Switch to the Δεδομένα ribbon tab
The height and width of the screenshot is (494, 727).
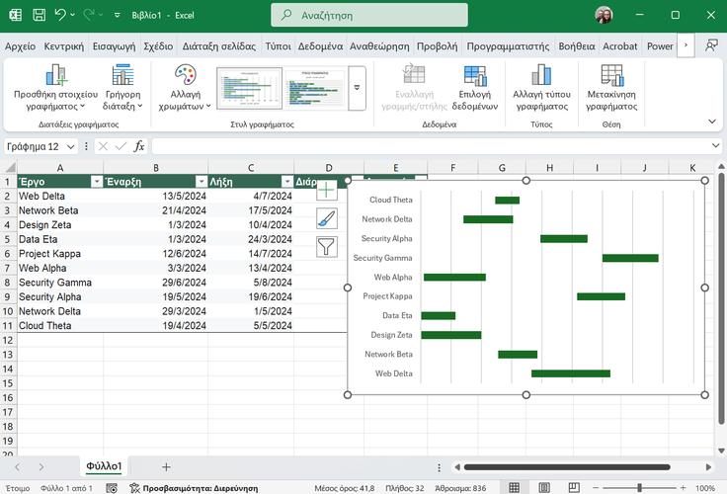click(x=320, y=45)
